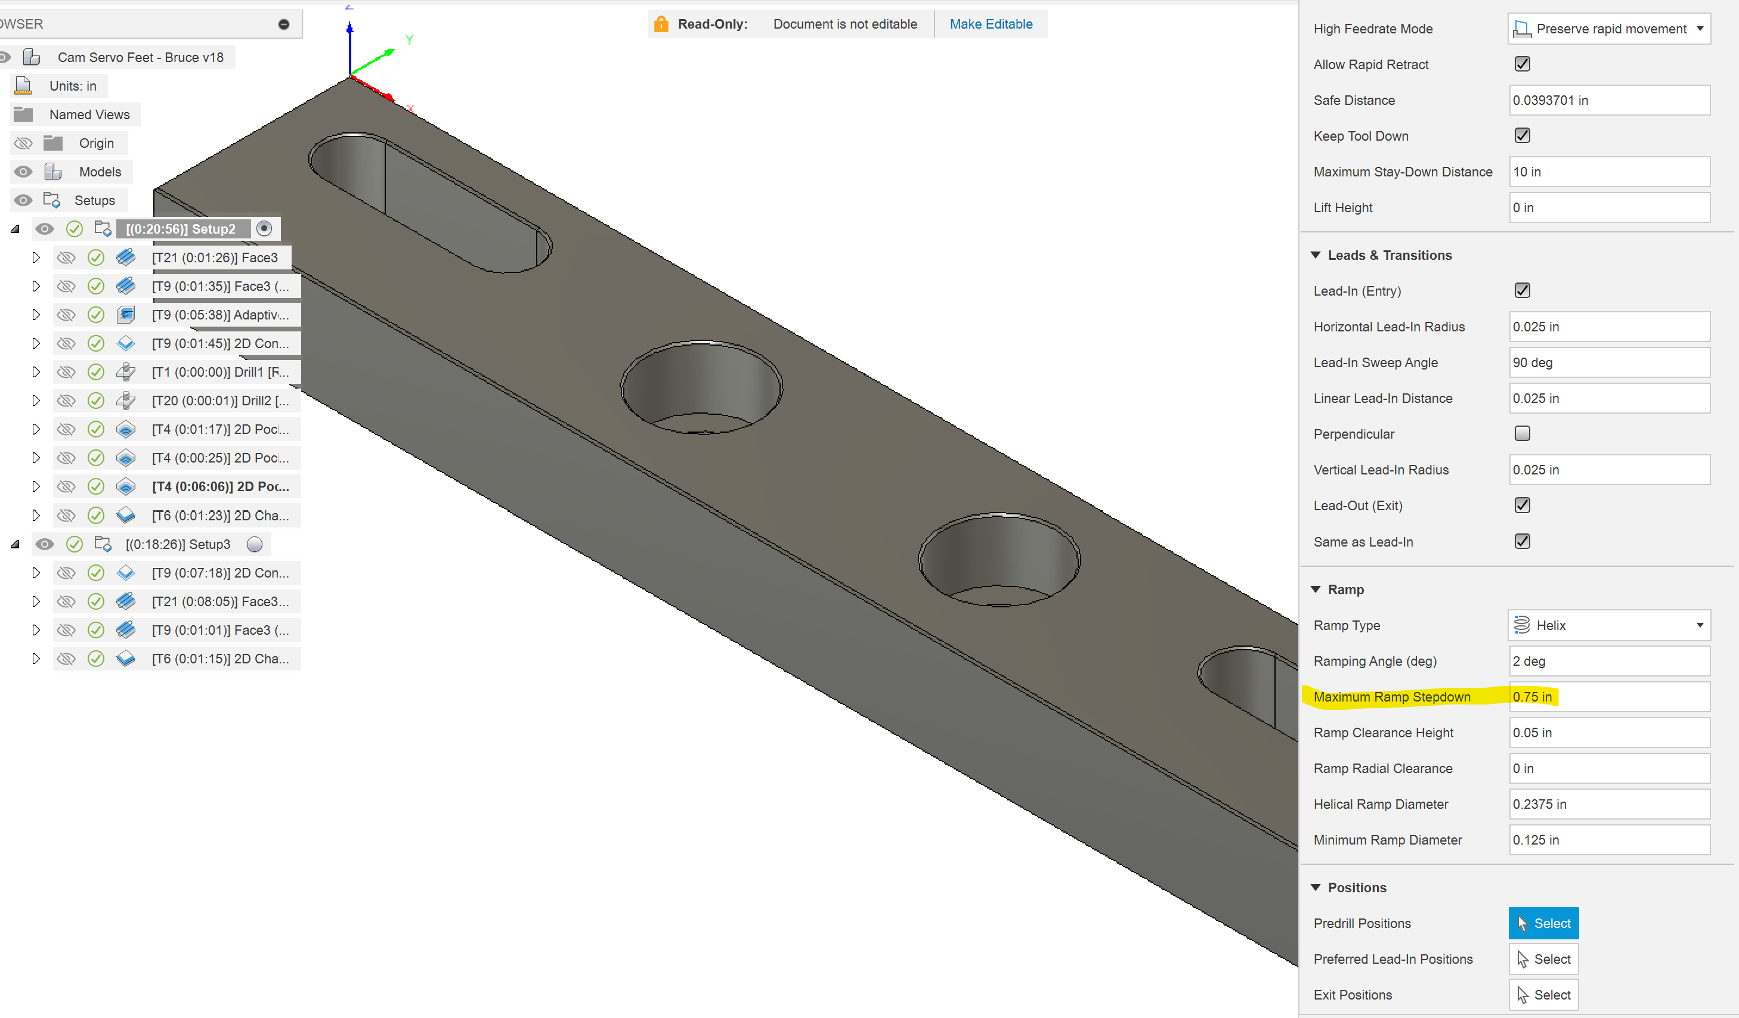Click the adaptive clearing icon on the T9 operation

coord(126,315)
